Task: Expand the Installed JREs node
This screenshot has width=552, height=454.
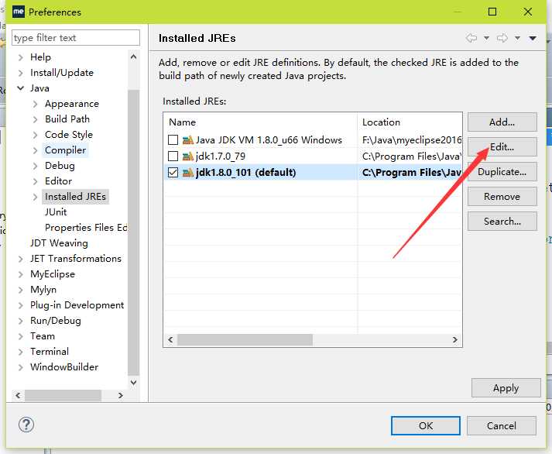Action: click(x=35, y=197)
